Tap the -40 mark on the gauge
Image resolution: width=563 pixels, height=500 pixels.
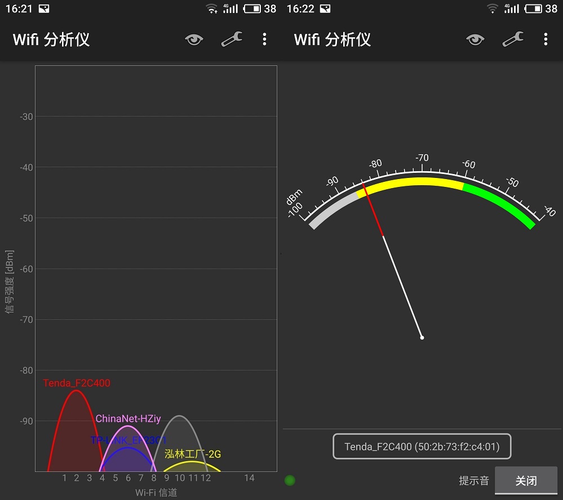[x=549, y=211]
